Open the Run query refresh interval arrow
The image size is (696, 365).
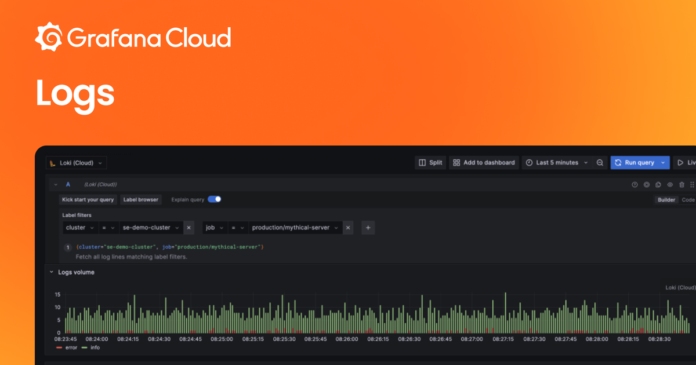[663, 163]
